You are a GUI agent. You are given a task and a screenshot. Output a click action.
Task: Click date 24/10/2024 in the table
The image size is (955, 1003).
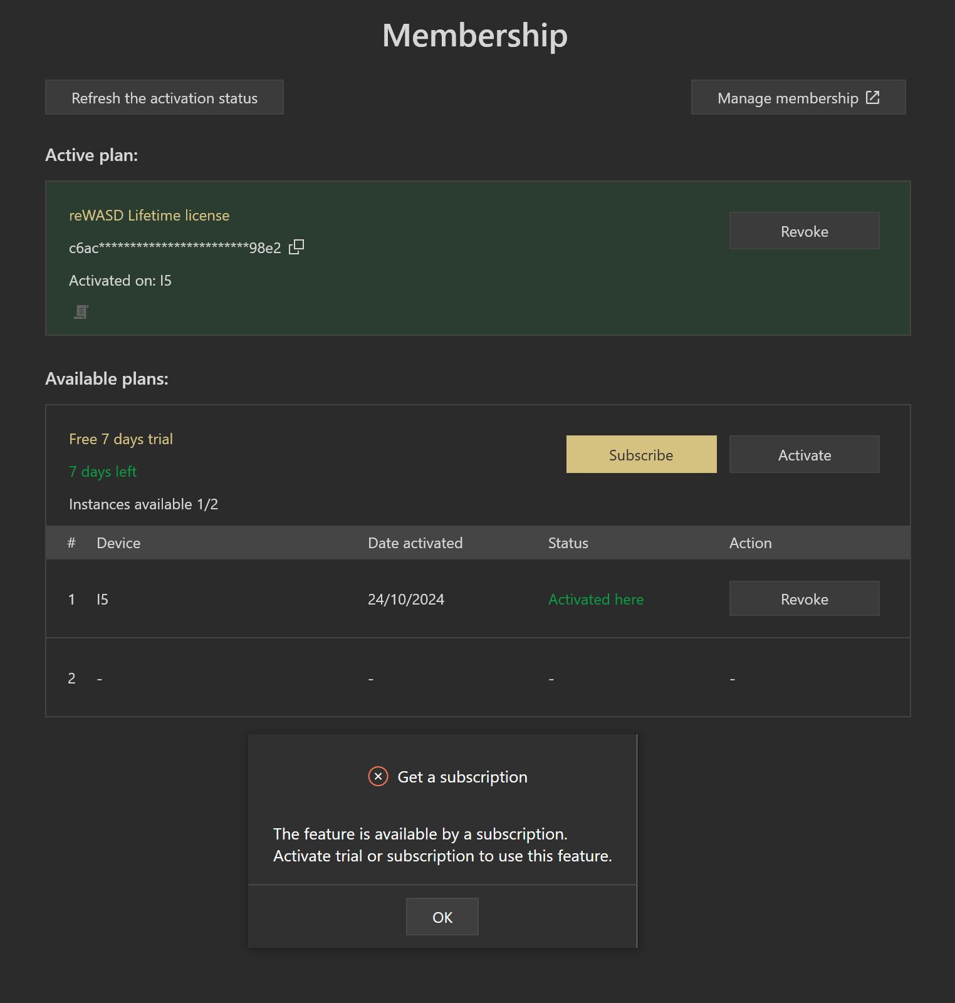point(406,600)
